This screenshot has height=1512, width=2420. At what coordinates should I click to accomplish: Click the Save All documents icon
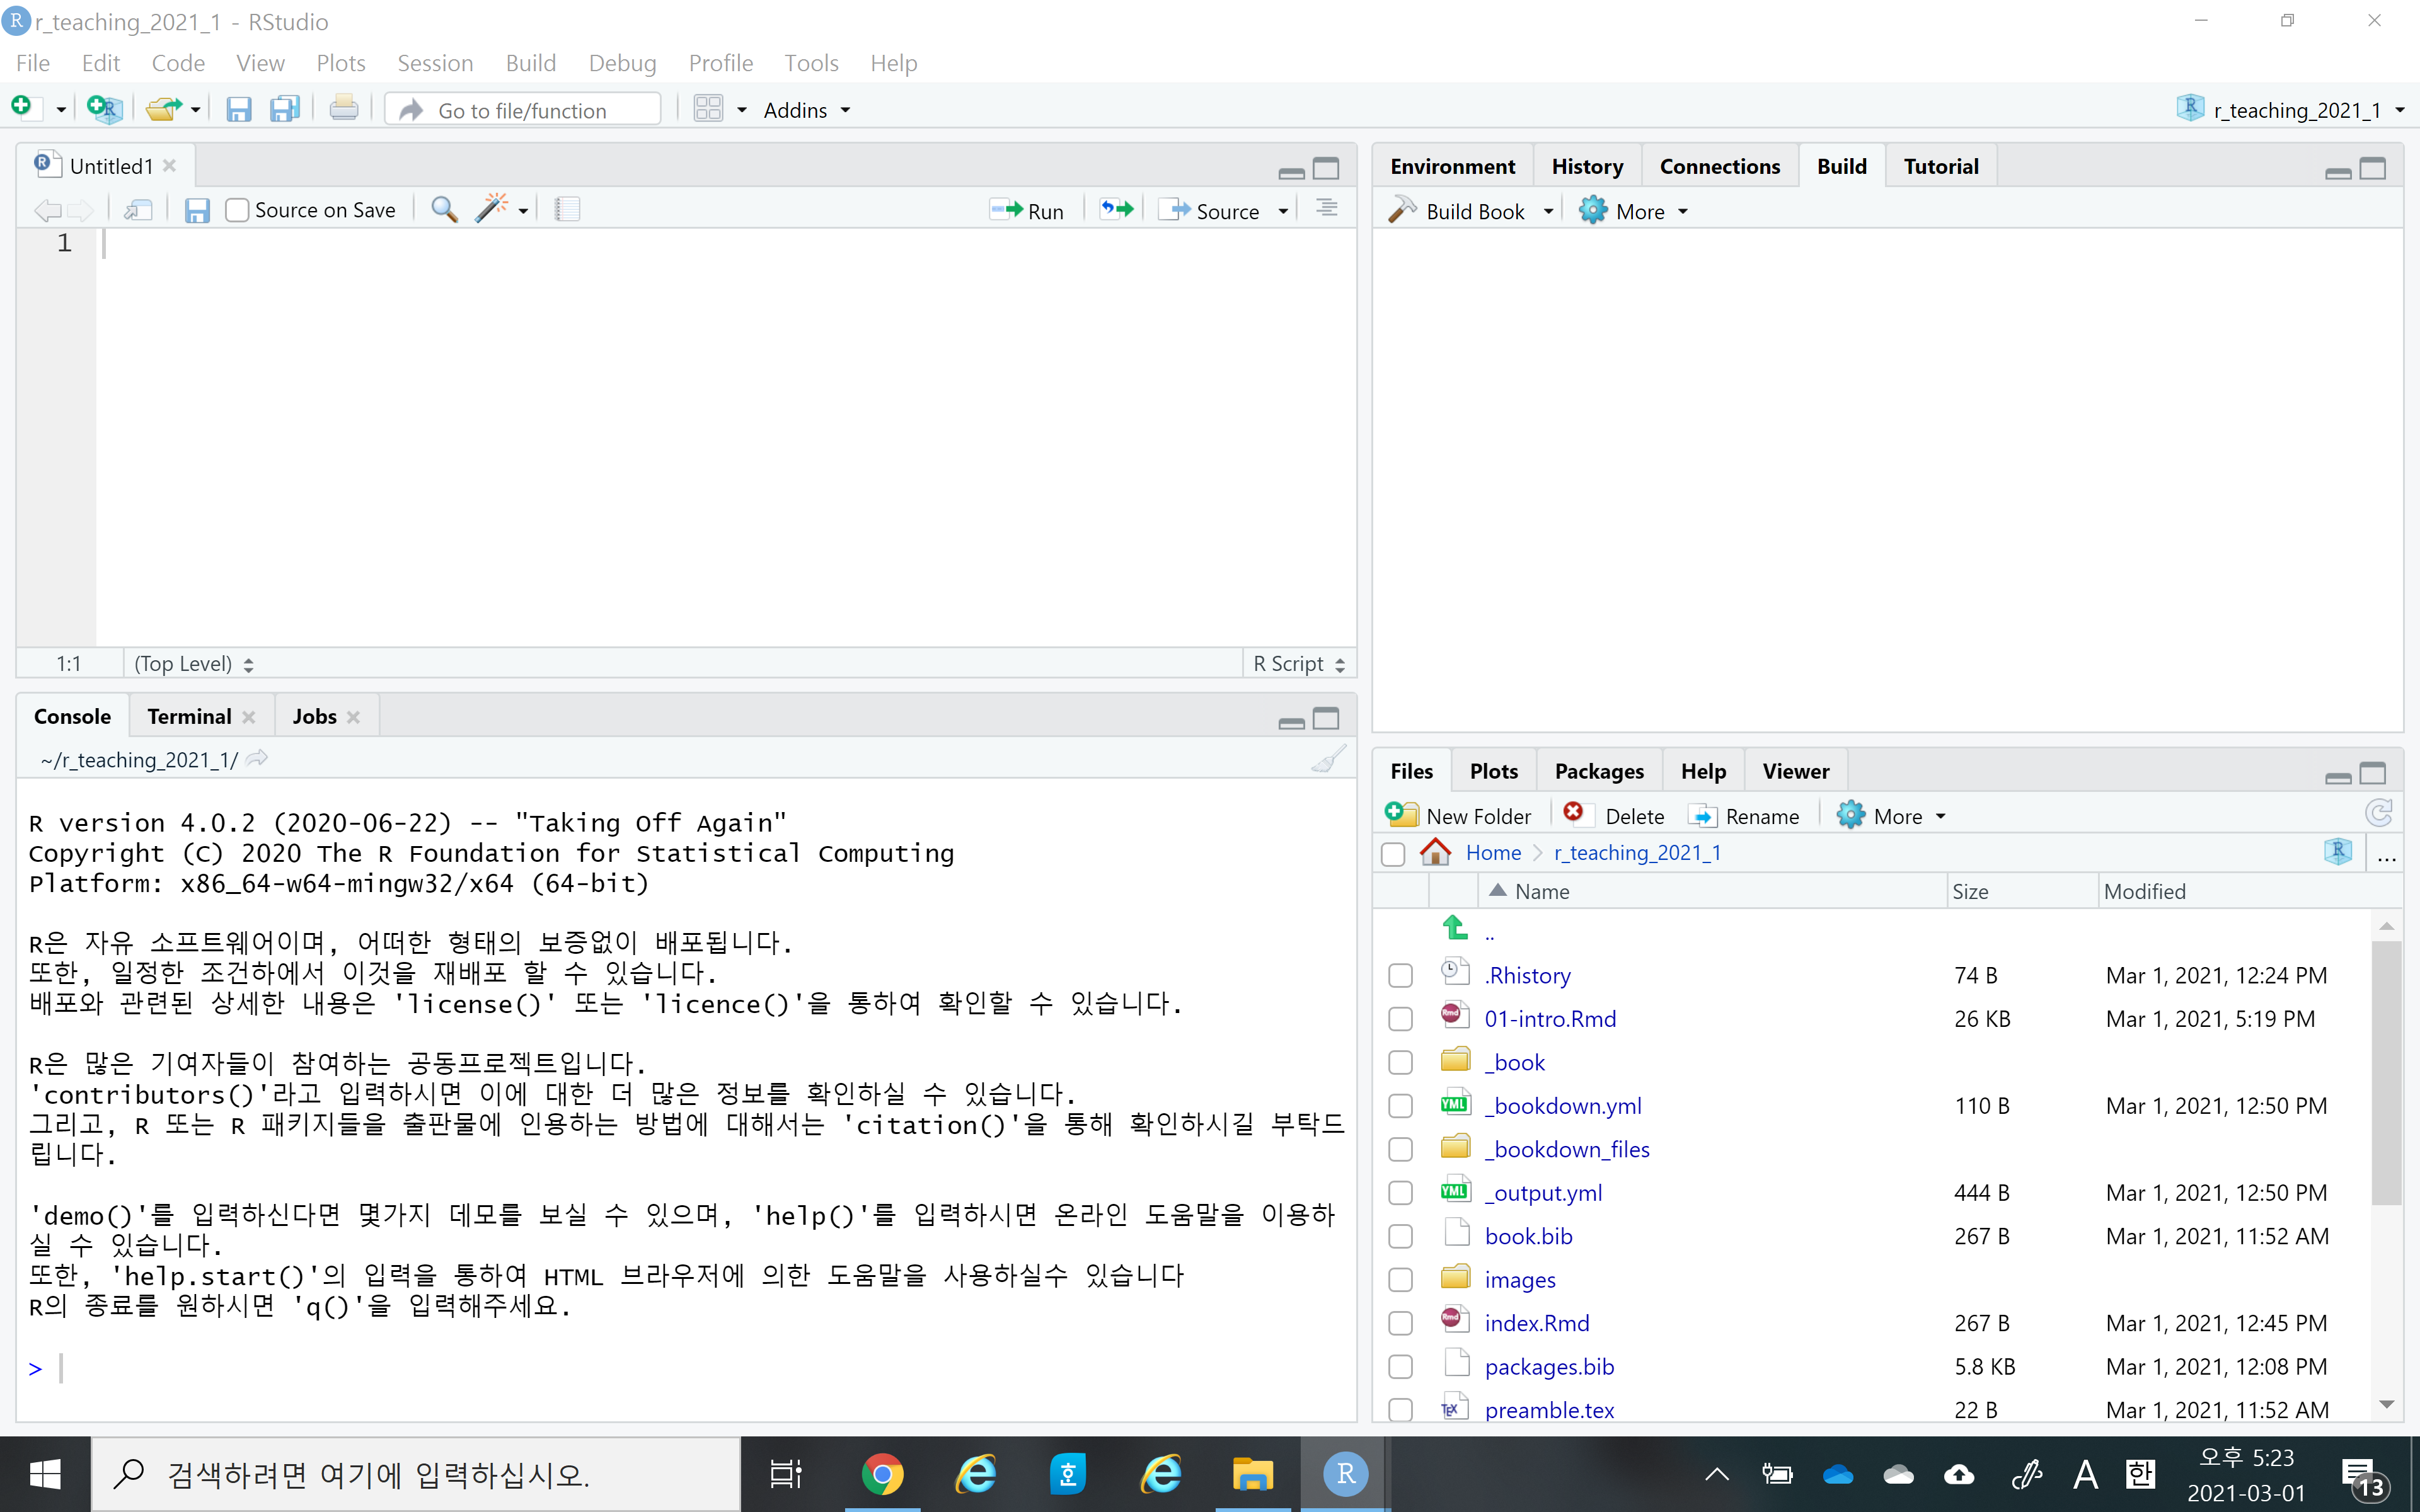(285, 109)
